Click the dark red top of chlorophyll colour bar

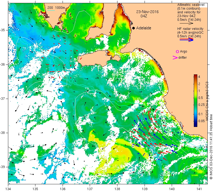click(x=195, y=75)
